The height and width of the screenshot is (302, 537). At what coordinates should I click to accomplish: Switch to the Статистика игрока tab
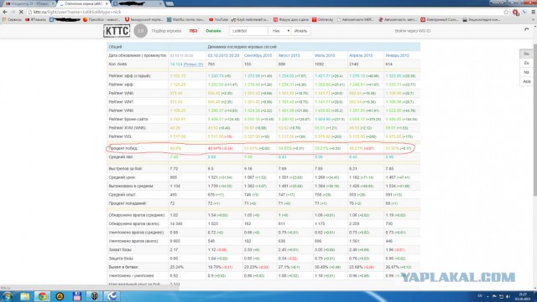click(83, 3)
